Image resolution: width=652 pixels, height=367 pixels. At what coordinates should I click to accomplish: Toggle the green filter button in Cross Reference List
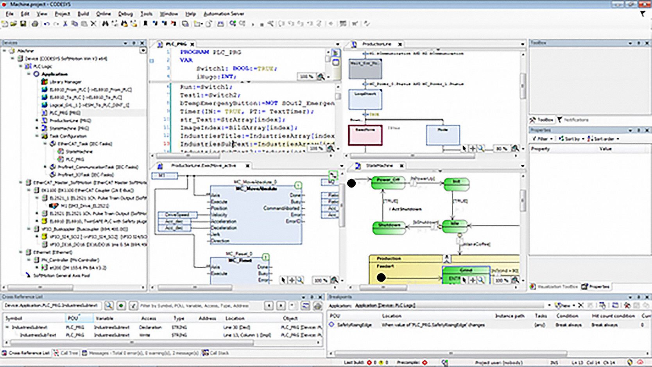(121, 306)
